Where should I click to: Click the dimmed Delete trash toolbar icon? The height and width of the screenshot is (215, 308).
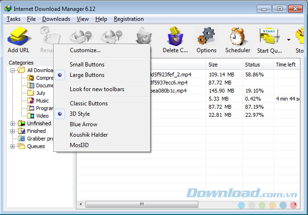pos(144,36)
